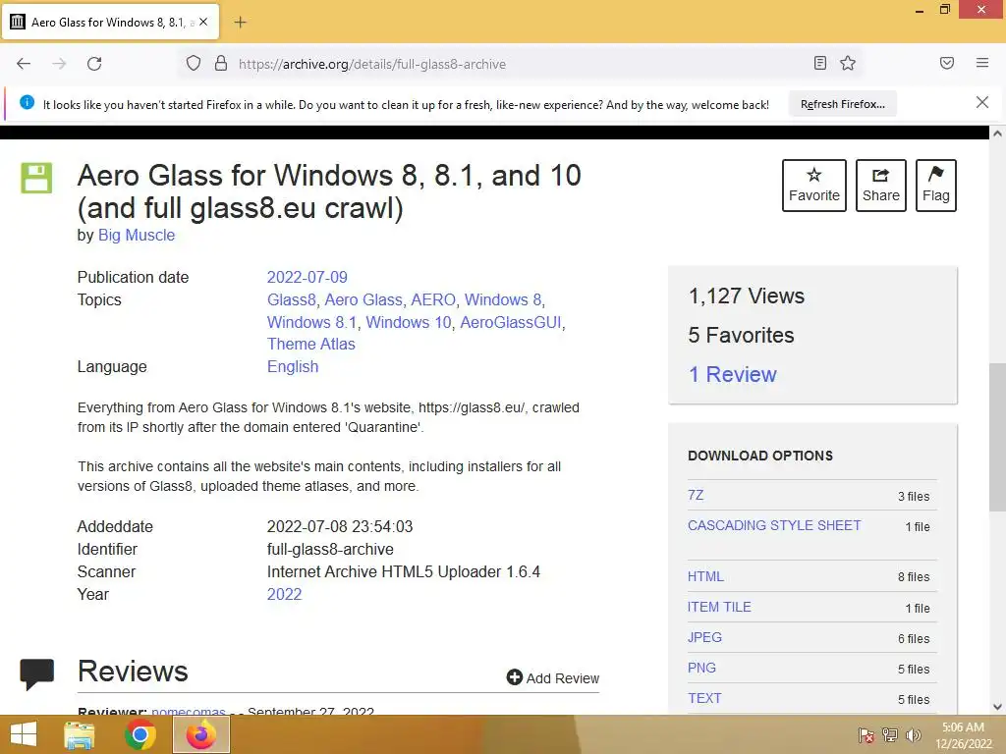Open the Year 2022 link
The width and height of the screenshot is (1006, 754).
[284, 594]
